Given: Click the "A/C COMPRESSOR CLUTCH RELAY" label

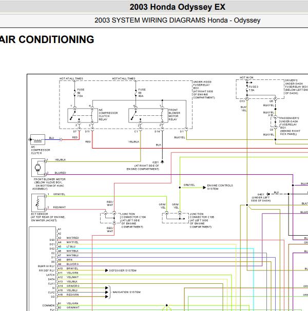Looking at the screenshot, I should click(108, 115).
